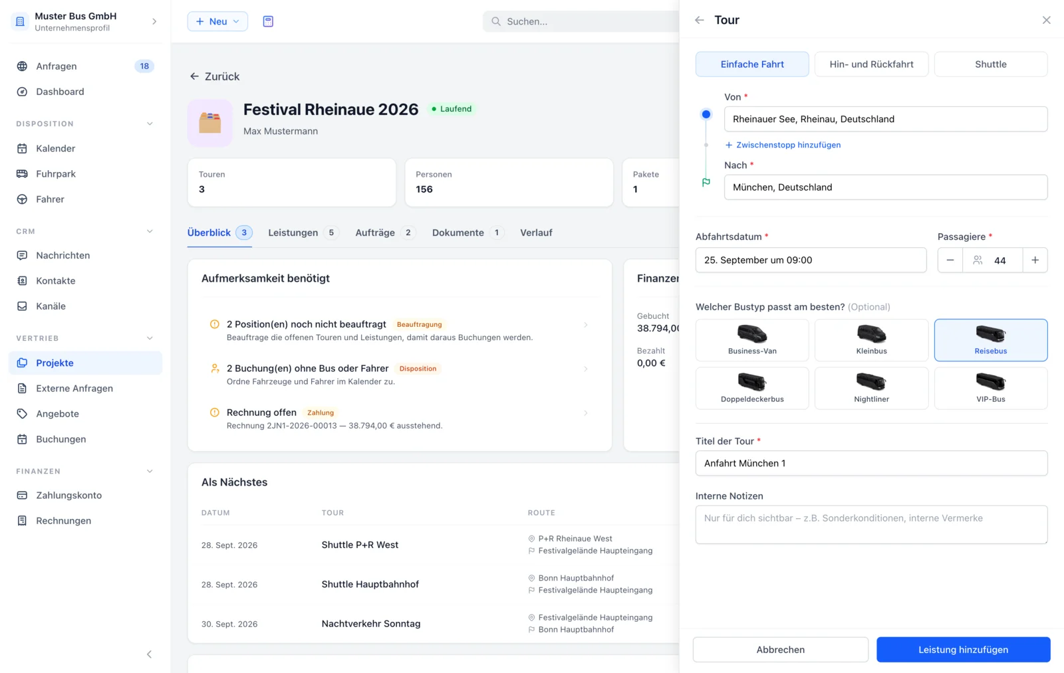Select Einfache Fahrt trip type
Screen dimensions: 1064x673
pos(752,64)
